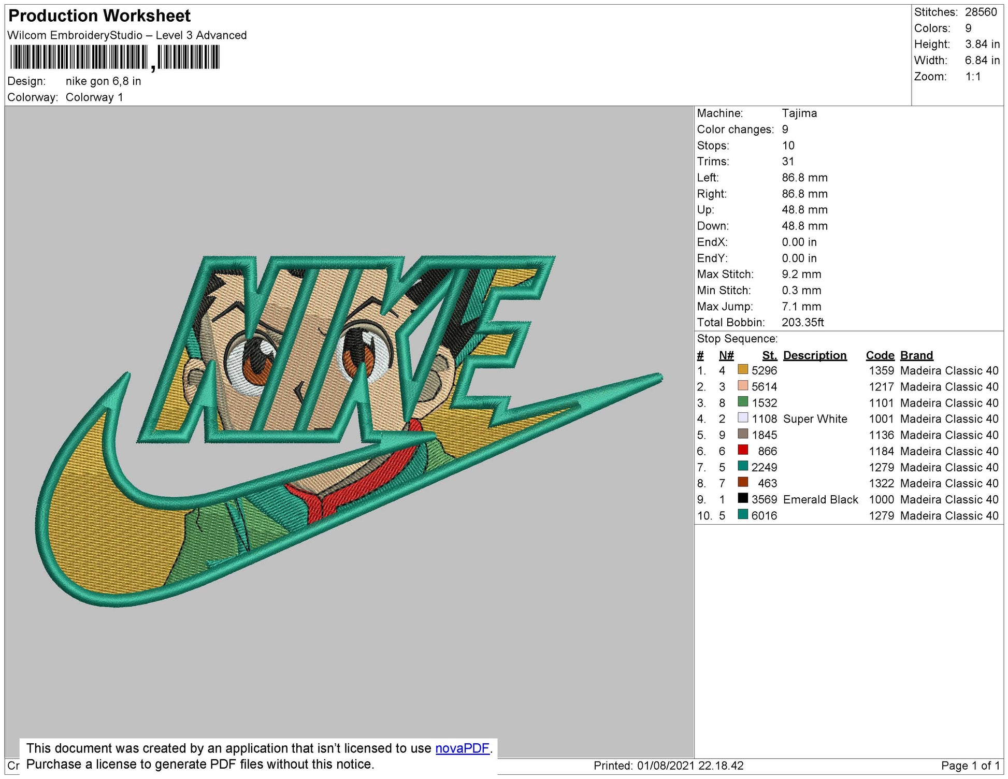The image size is (1008, 779).
Task: Click the Zoom 1:1 value
Action: 979,76
